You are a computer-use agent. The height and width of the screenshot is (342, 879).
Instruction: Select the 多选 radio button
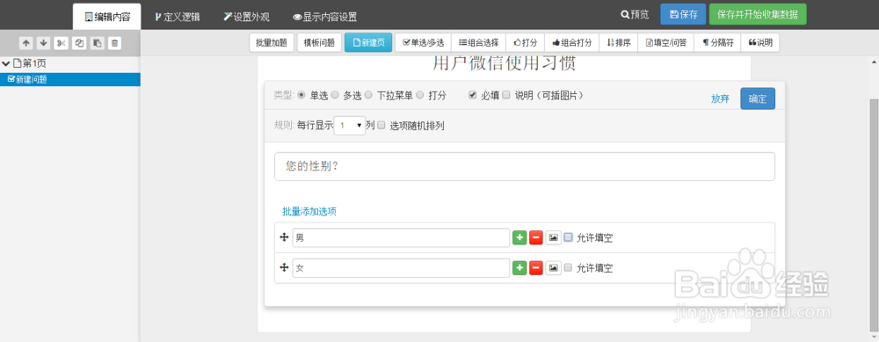335,95
